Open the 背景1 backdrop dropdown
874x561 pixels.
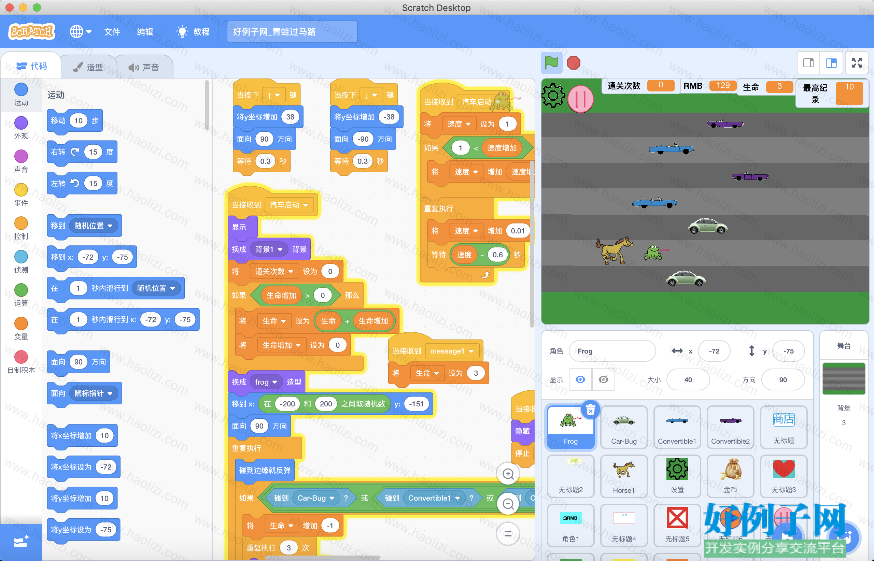[x=269, y=249]
